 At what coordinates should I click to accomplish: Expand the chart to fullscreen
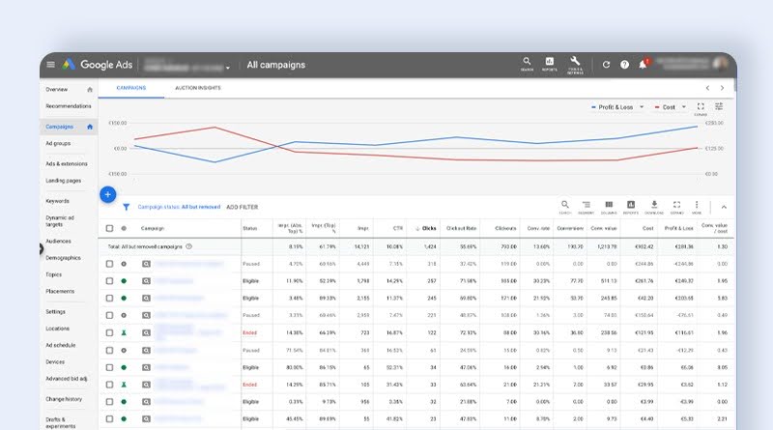(701, 107)
